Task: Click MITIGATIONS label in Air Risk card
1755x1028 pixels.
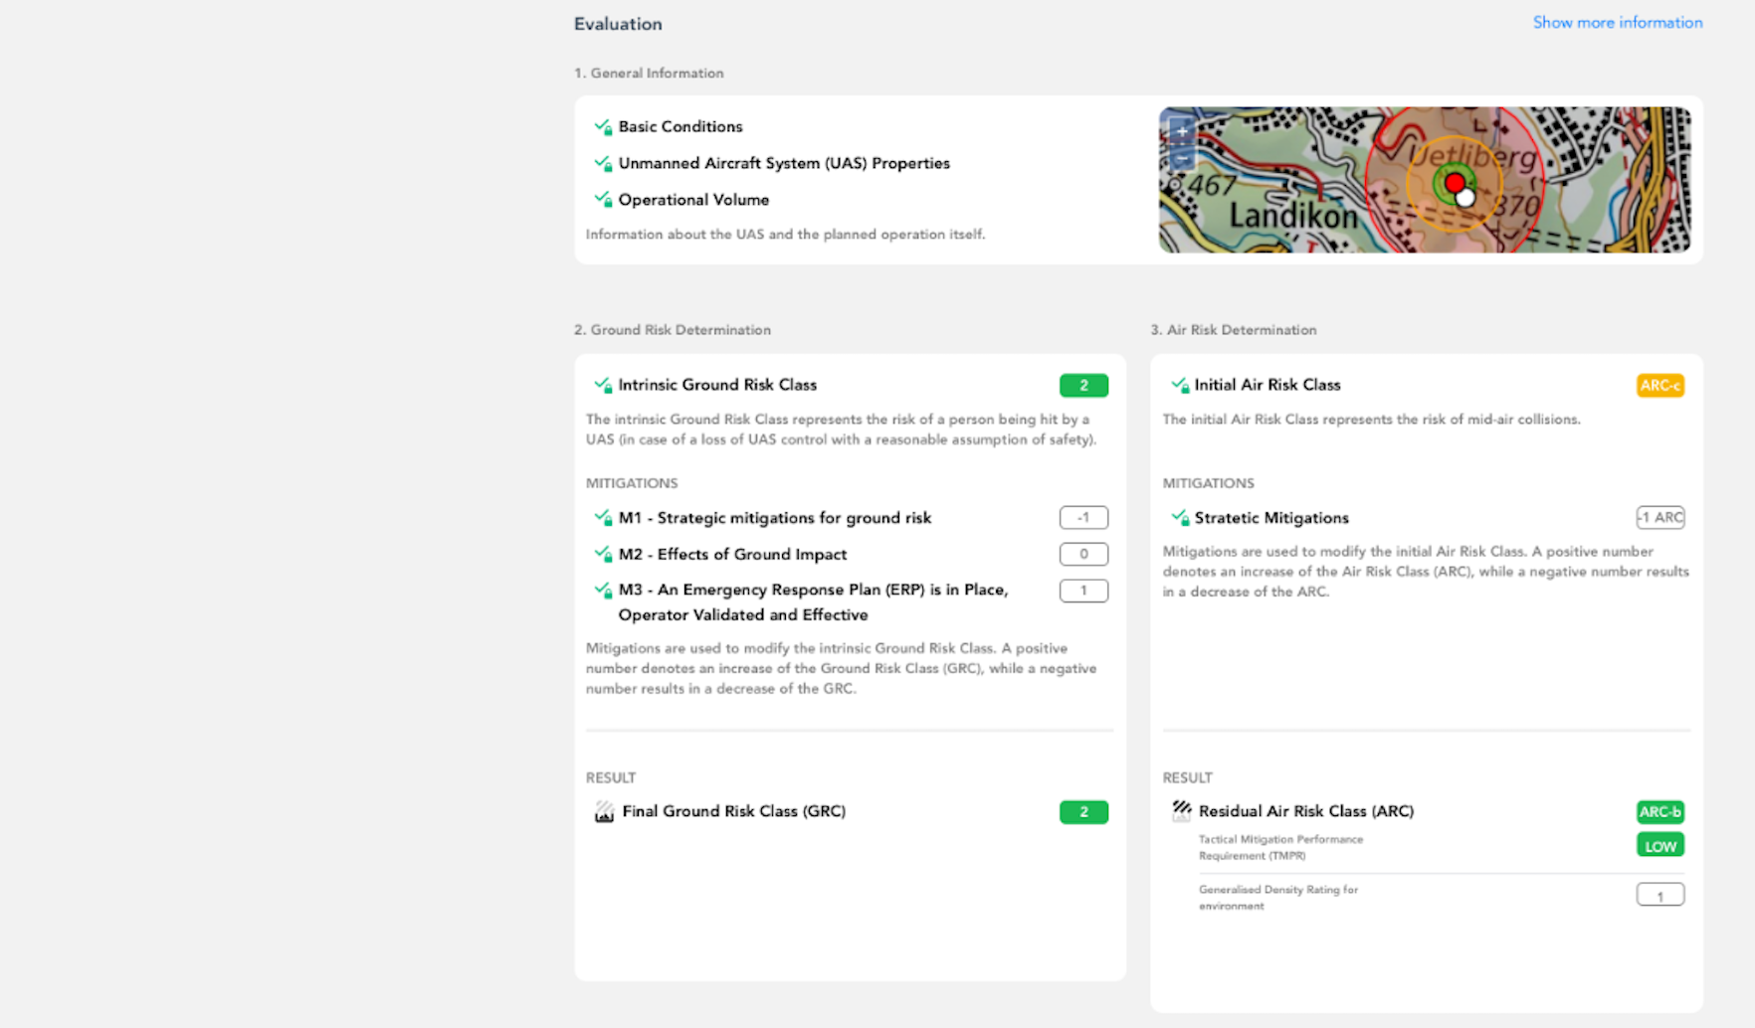Action: [1209, 483]
